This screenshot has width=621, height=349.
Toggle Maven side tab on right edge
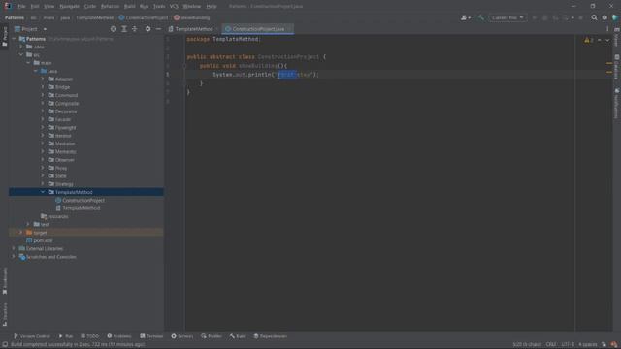617,38
